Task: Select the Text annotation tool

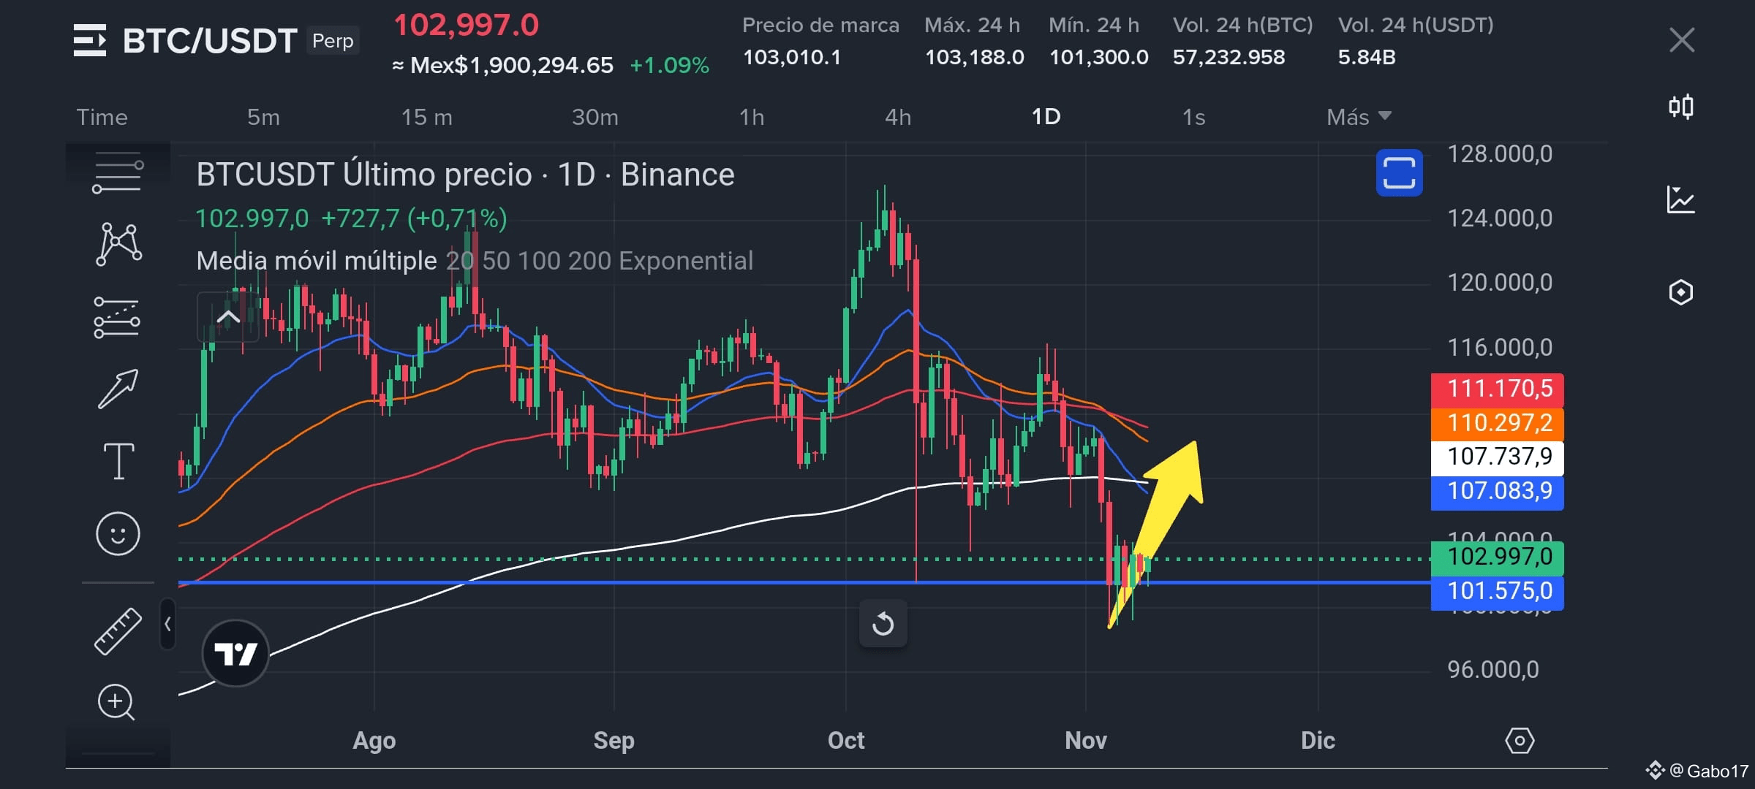Action: (x=118, y=461)
